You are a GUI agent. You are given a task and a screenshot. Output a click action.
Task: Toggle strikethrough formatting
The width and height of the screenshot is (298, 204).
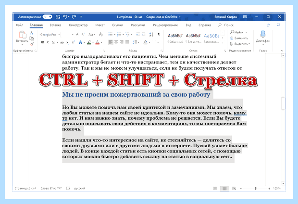(x=62, y=42)
